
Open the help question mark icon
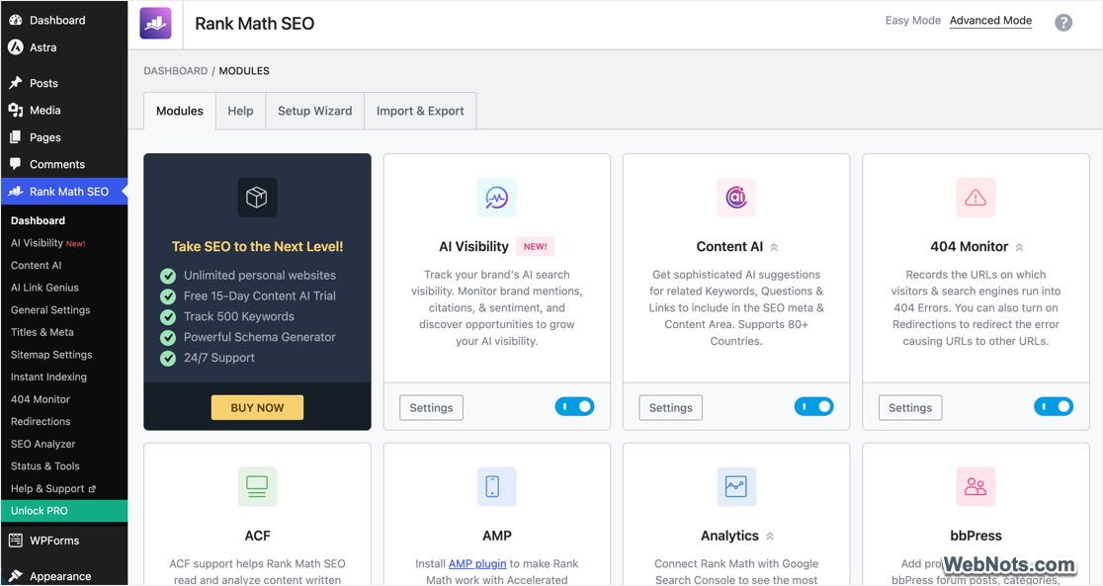pos(1062,23)
